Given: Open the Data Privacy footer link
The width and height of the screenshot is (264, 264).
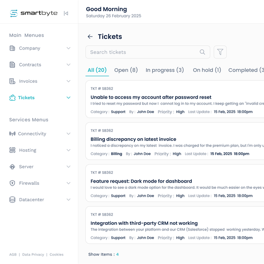Looking at the screenshot, I should point(33,254).
